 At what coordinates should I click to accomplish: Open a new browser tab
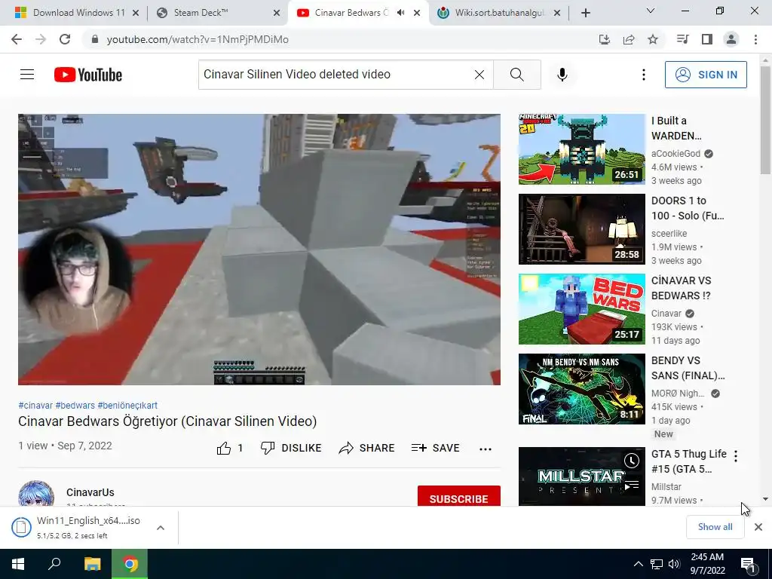tap(585, 14)
